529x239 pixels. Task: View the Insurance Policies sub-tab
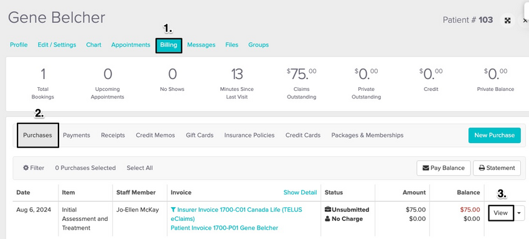[x=250, y=135]
